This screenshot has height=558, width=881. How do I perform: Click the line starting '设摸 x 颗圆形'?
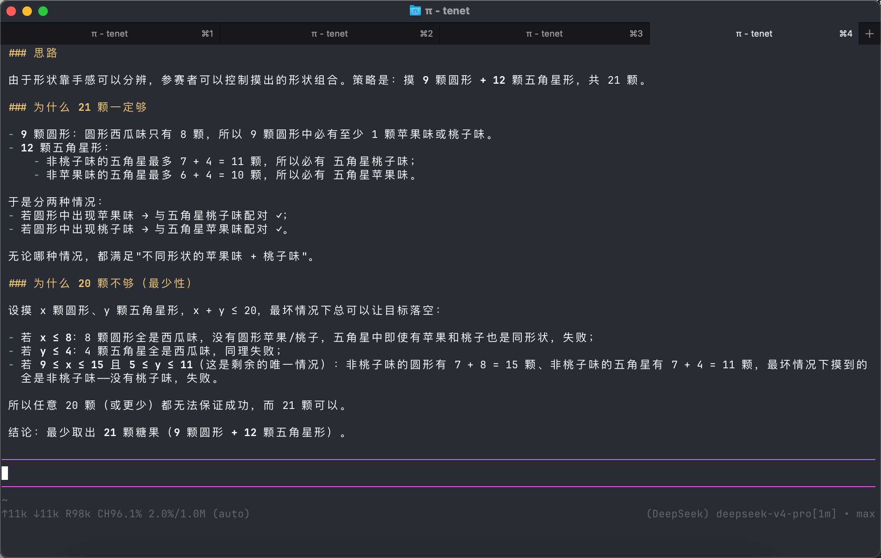[225, 310]
